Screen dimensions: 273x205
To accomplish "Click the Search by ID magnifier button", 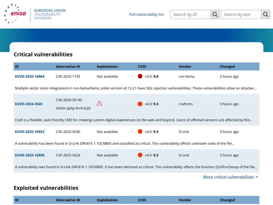I will [215, 14].
